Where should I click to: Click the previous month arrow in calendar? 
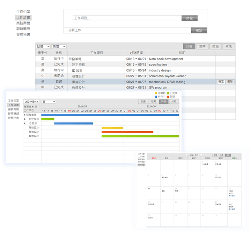187,155
